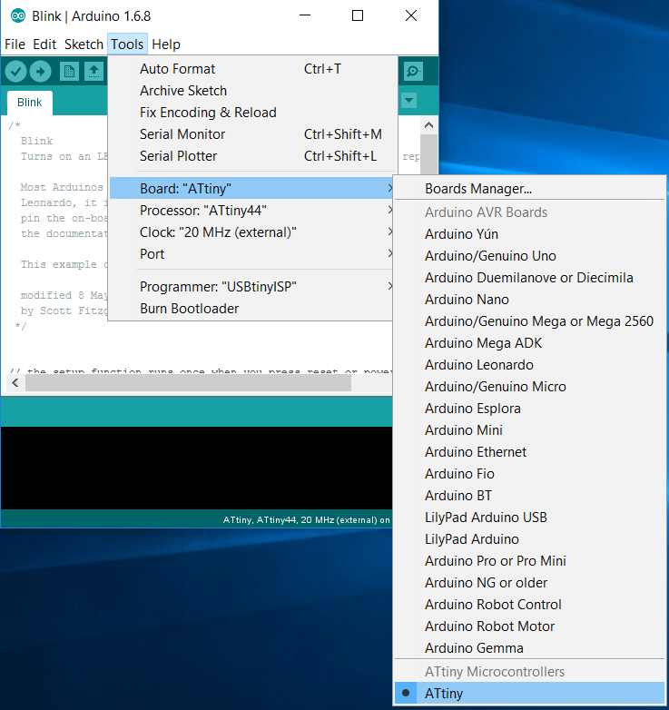
Task: Expand the Port submenu
Action: (251, 253)
